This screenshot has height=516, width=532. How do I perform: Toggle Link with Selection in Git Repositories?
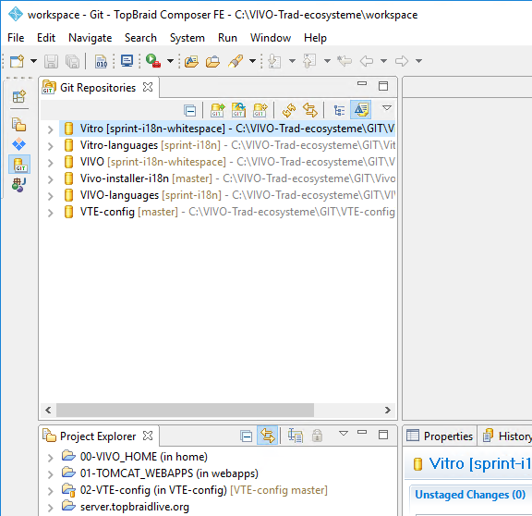pyautogui.click(x=310, y=110)
